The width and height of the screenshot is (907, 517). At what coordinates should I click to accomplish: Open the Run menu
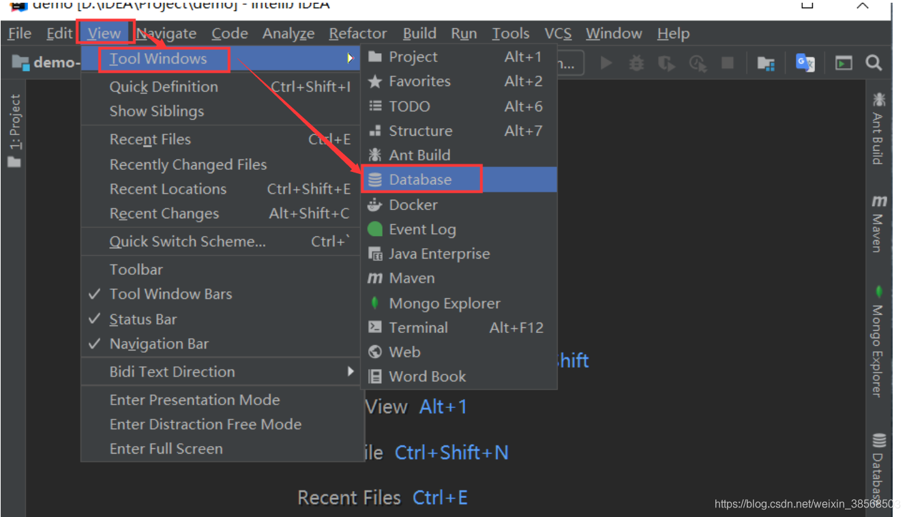click(464, 33)
